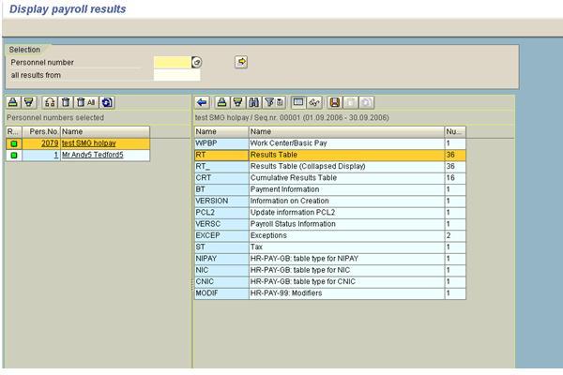Open personnel number 2079 link

click(x=50, y=143)
